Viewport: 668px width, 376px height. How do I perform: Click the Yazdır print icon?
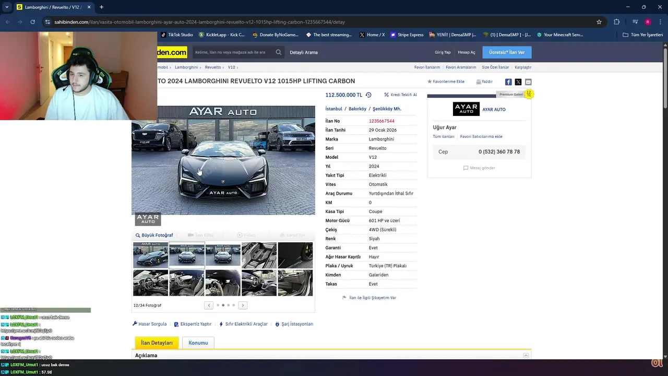[x=479, y=82]
